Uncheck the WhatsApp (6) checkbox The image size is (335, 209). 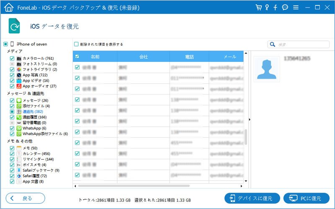12,128
